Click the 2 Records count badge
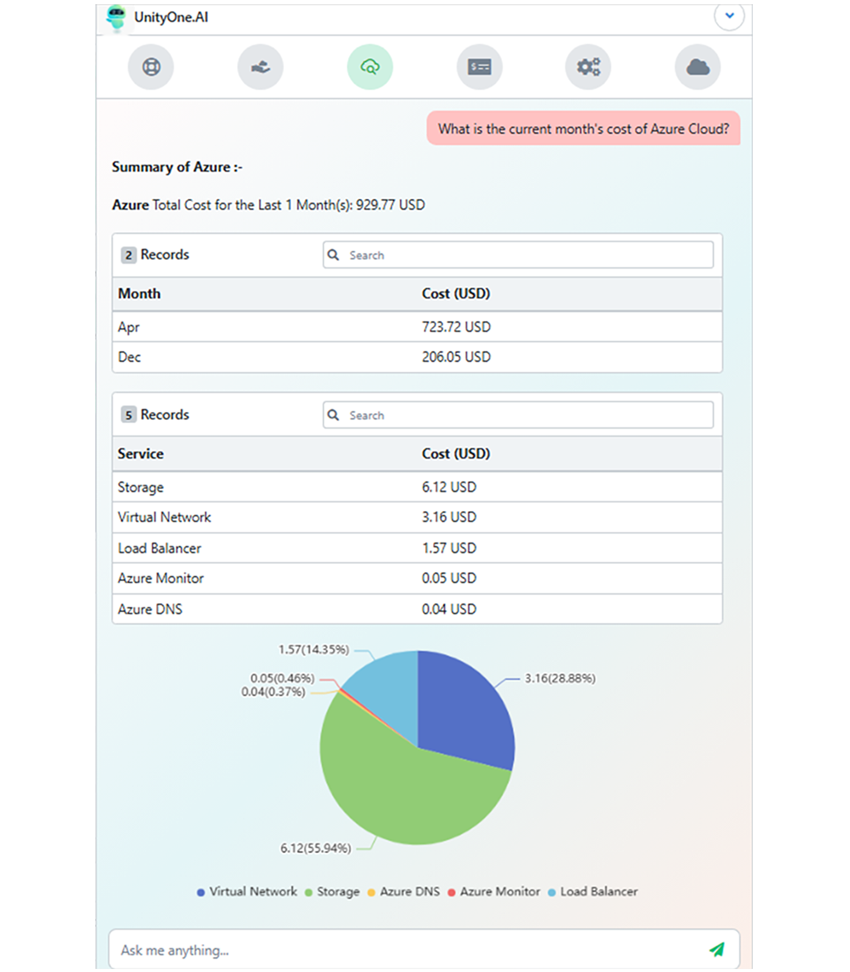This screenshot has width=850, height=972. pyautogui.click(x=128, y=255)
